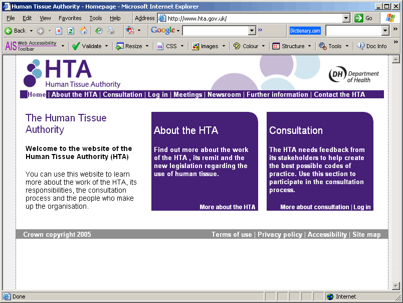Click the Doc Info icon
The image size is (403, 303).
(x=360, y=46)
